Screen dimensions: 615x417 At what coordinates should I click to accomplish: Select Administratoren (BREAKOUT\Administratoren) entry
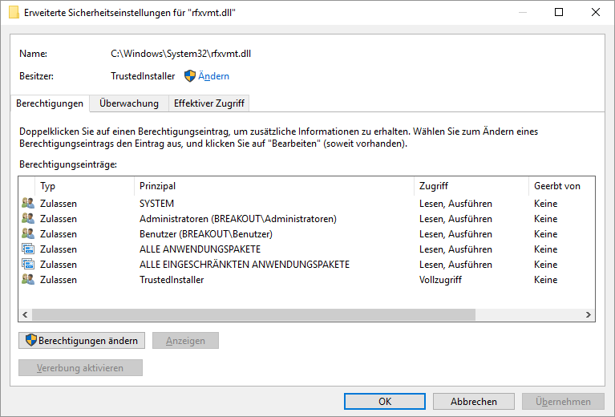tap(238, 219)
